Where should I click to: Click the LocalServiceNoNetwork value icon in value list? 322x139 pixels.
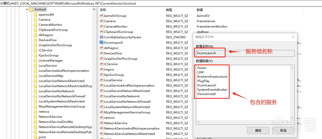coord(101,96)
